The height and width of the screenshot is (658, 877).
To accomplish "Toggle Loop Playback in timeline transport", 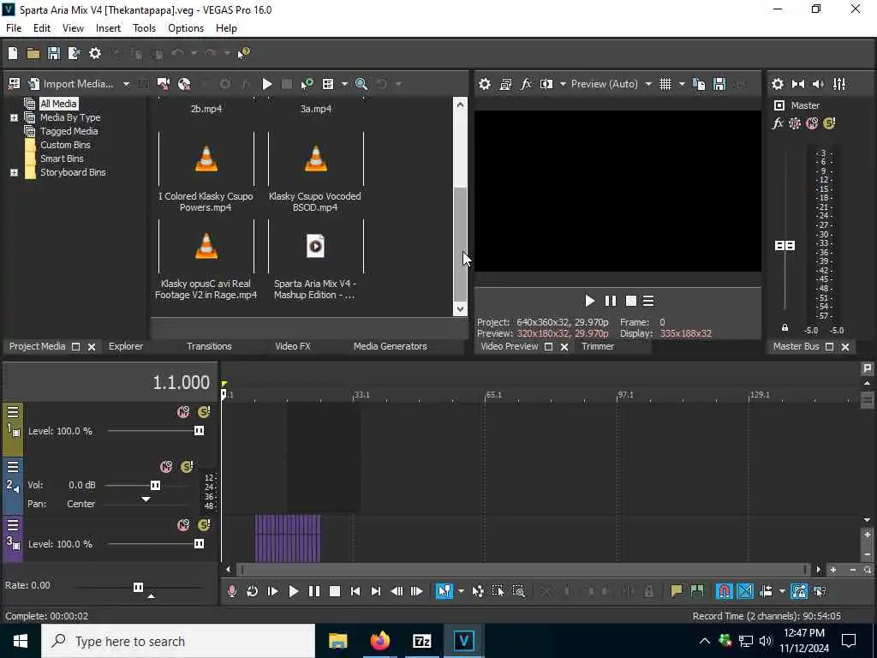I will click(x=253, y=591).
